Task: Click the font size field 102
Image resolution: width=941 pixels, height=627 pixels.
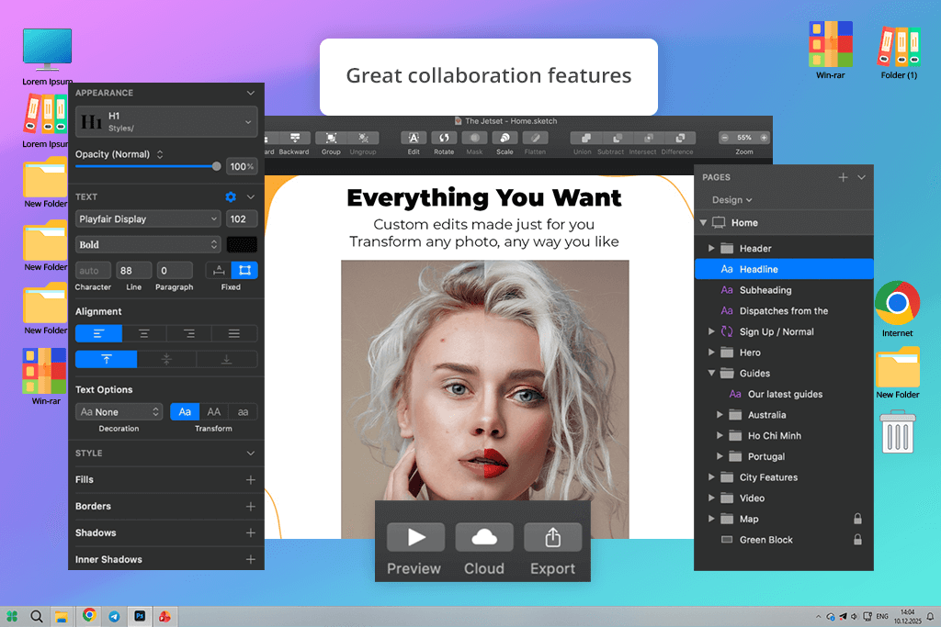Action: [x=242, y=218]
